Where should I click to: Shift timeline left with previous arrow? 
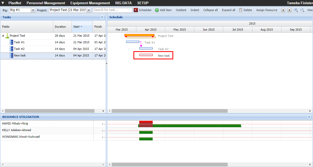click(x=283, y=10)
